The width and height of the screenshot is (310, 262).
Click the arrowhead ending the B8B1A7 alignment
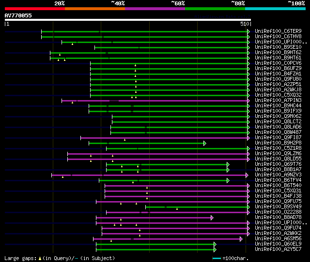[228, 170]
